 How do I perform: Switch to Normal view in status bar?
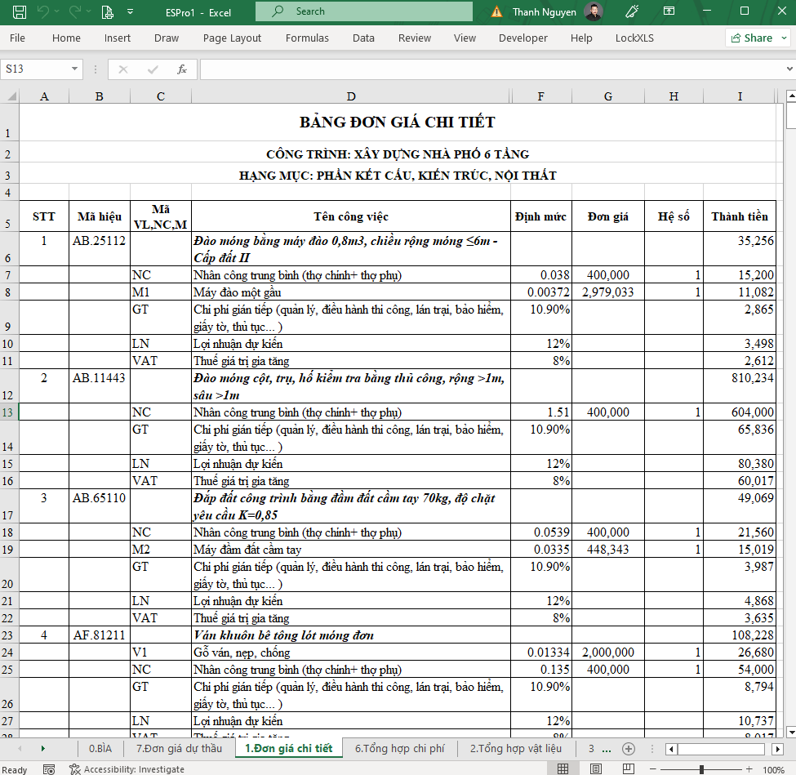(x=563, y=768)
